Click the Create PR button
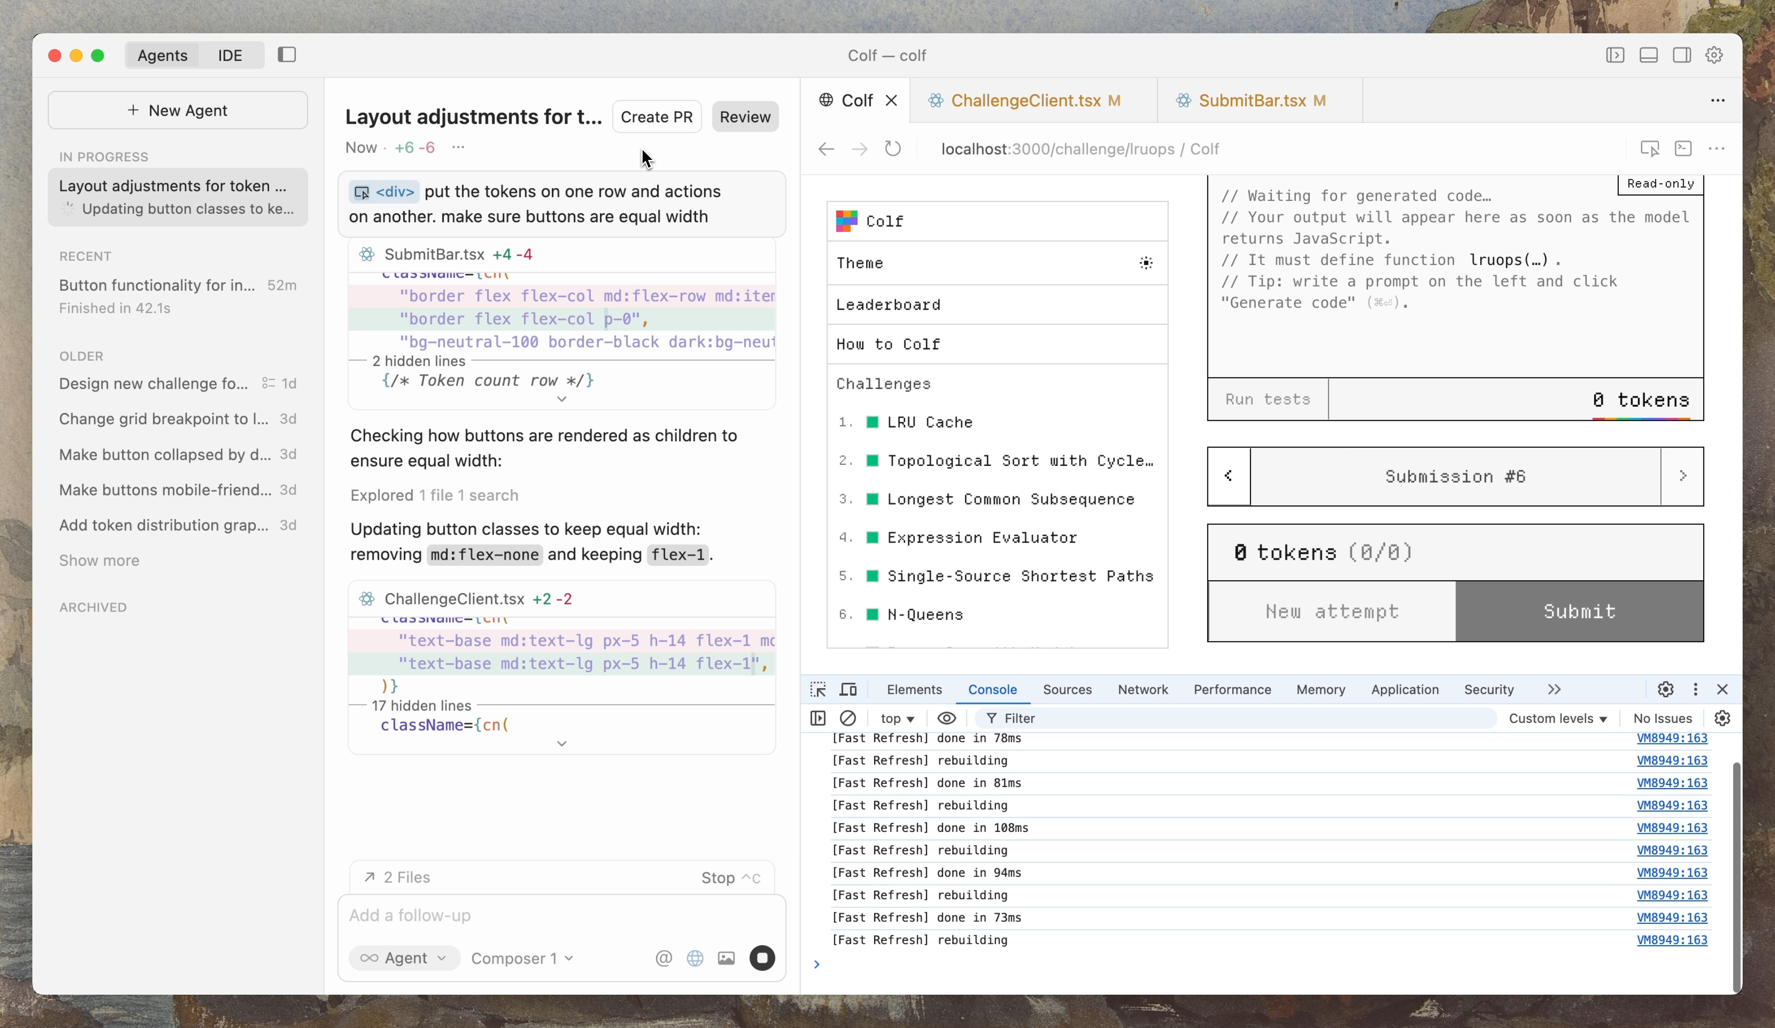The height and width of the screenshot is (1028, 1775). point(656,117)
